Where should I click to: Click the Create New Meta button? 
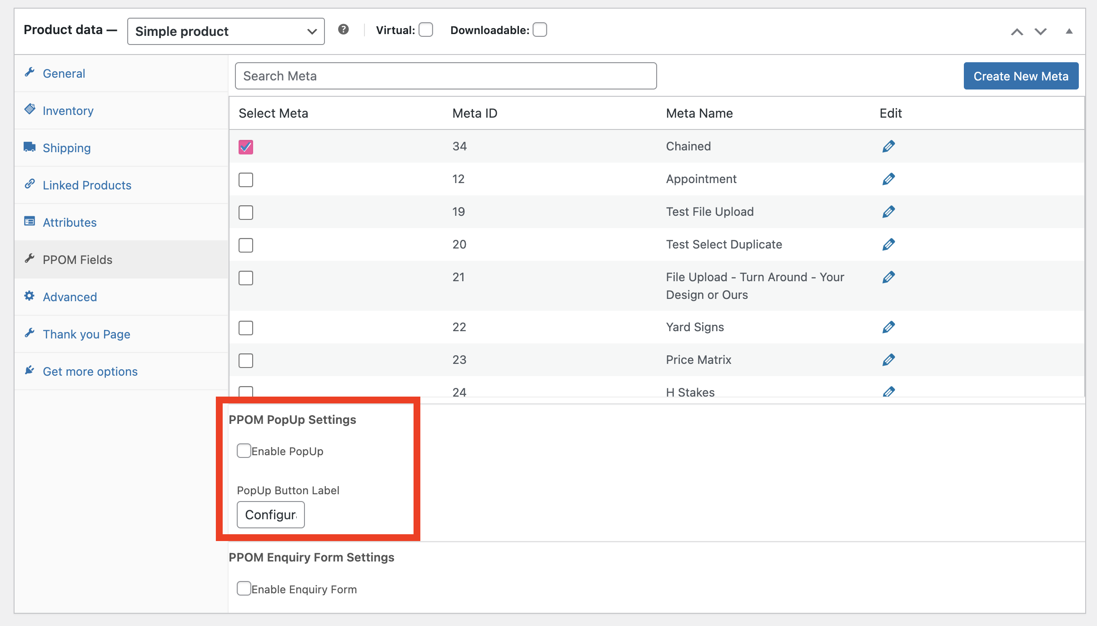click(1020, 76)
